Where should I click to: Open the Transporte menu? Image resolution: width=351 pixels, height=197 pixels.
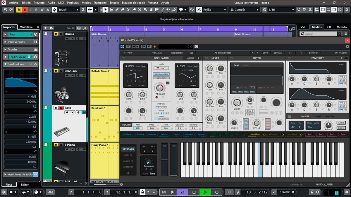point(100,3)
